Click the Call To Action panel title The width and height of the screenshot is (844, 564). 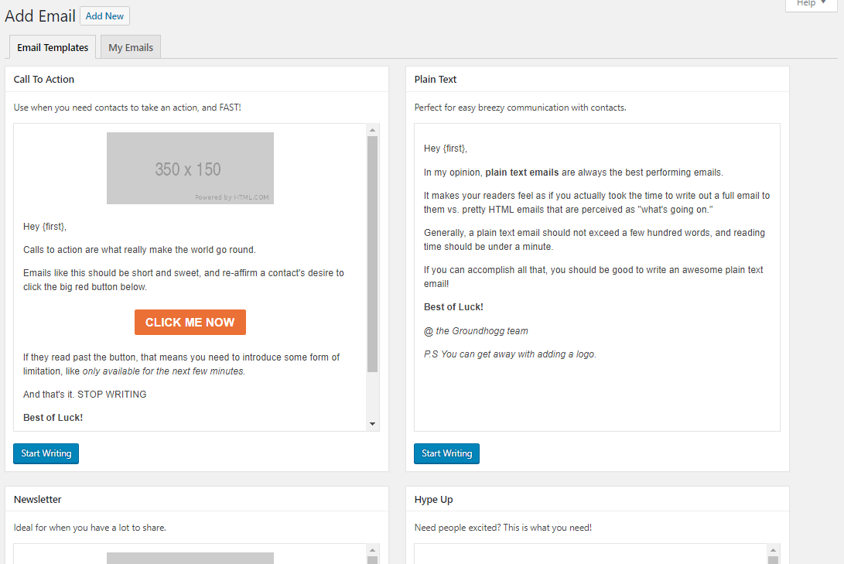coord(44,79)
